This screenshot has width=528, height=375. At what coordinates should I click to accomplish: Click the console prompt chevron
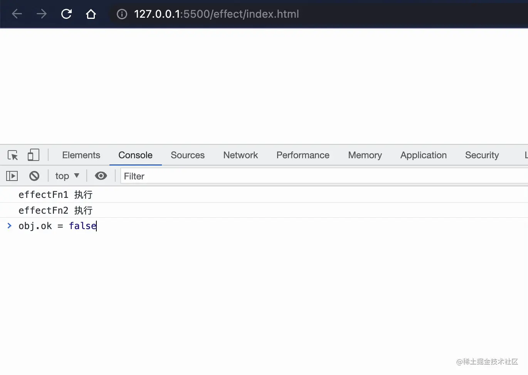coord(10,226)
